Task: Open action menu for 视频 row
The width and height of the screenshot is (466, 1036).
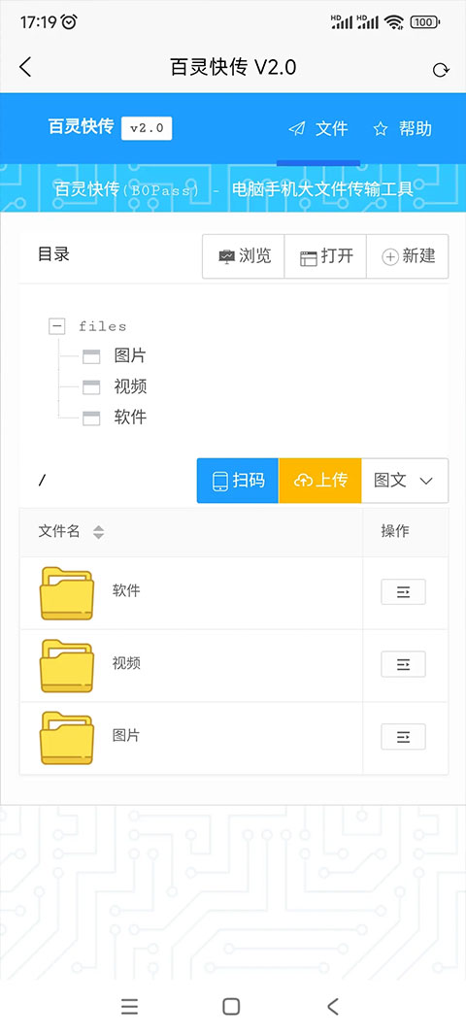Action: (403, 664)
